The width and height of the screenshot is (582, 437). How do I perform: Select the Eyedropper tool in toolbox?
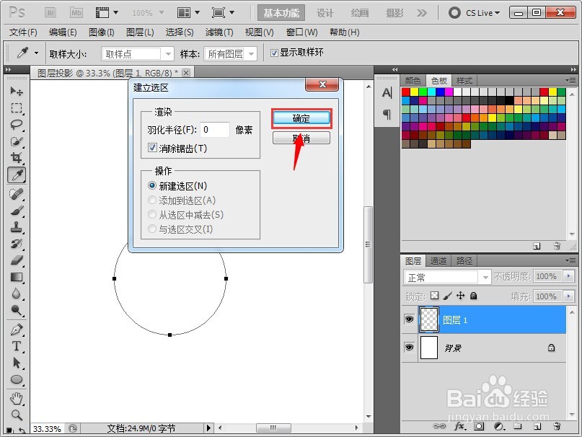pyautogui.click(x=17, y=175)
